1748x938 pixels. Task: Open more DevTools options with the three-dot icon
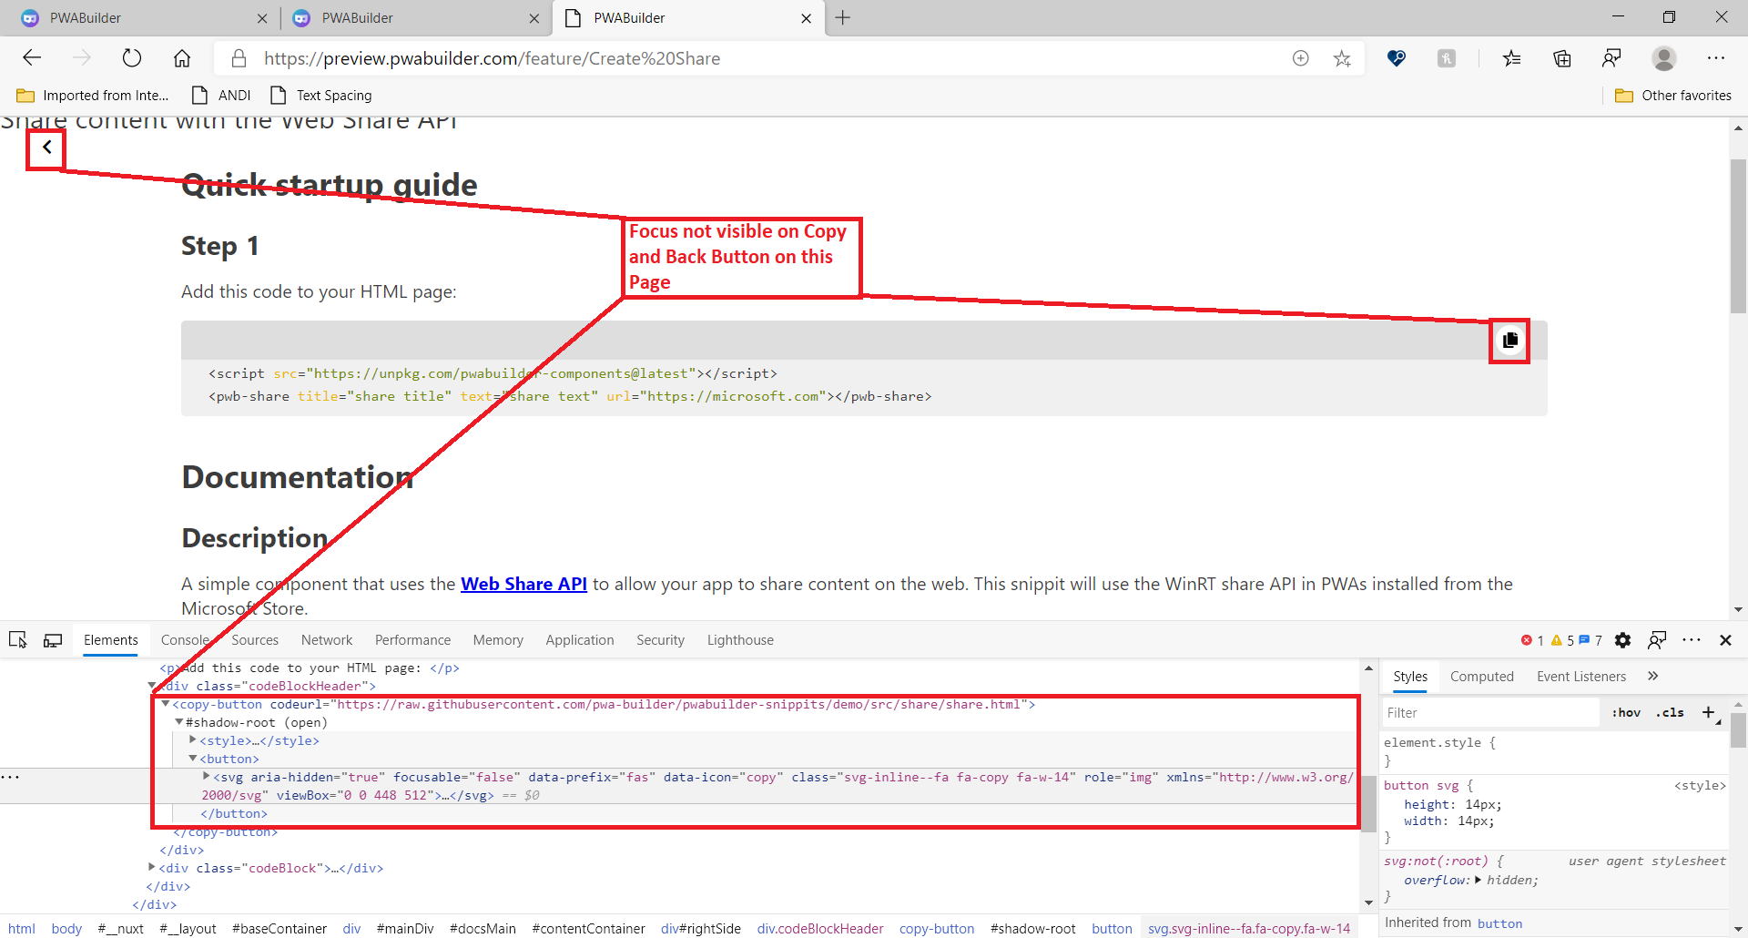tap(1692, 640)
